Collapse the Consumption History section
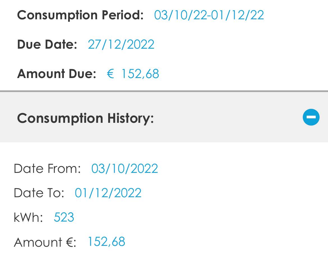 click(311, 117)
